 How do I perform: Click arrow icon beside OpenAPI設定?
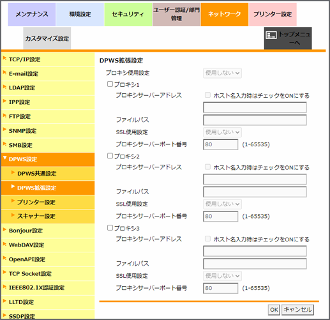click(x=4, y=258)
